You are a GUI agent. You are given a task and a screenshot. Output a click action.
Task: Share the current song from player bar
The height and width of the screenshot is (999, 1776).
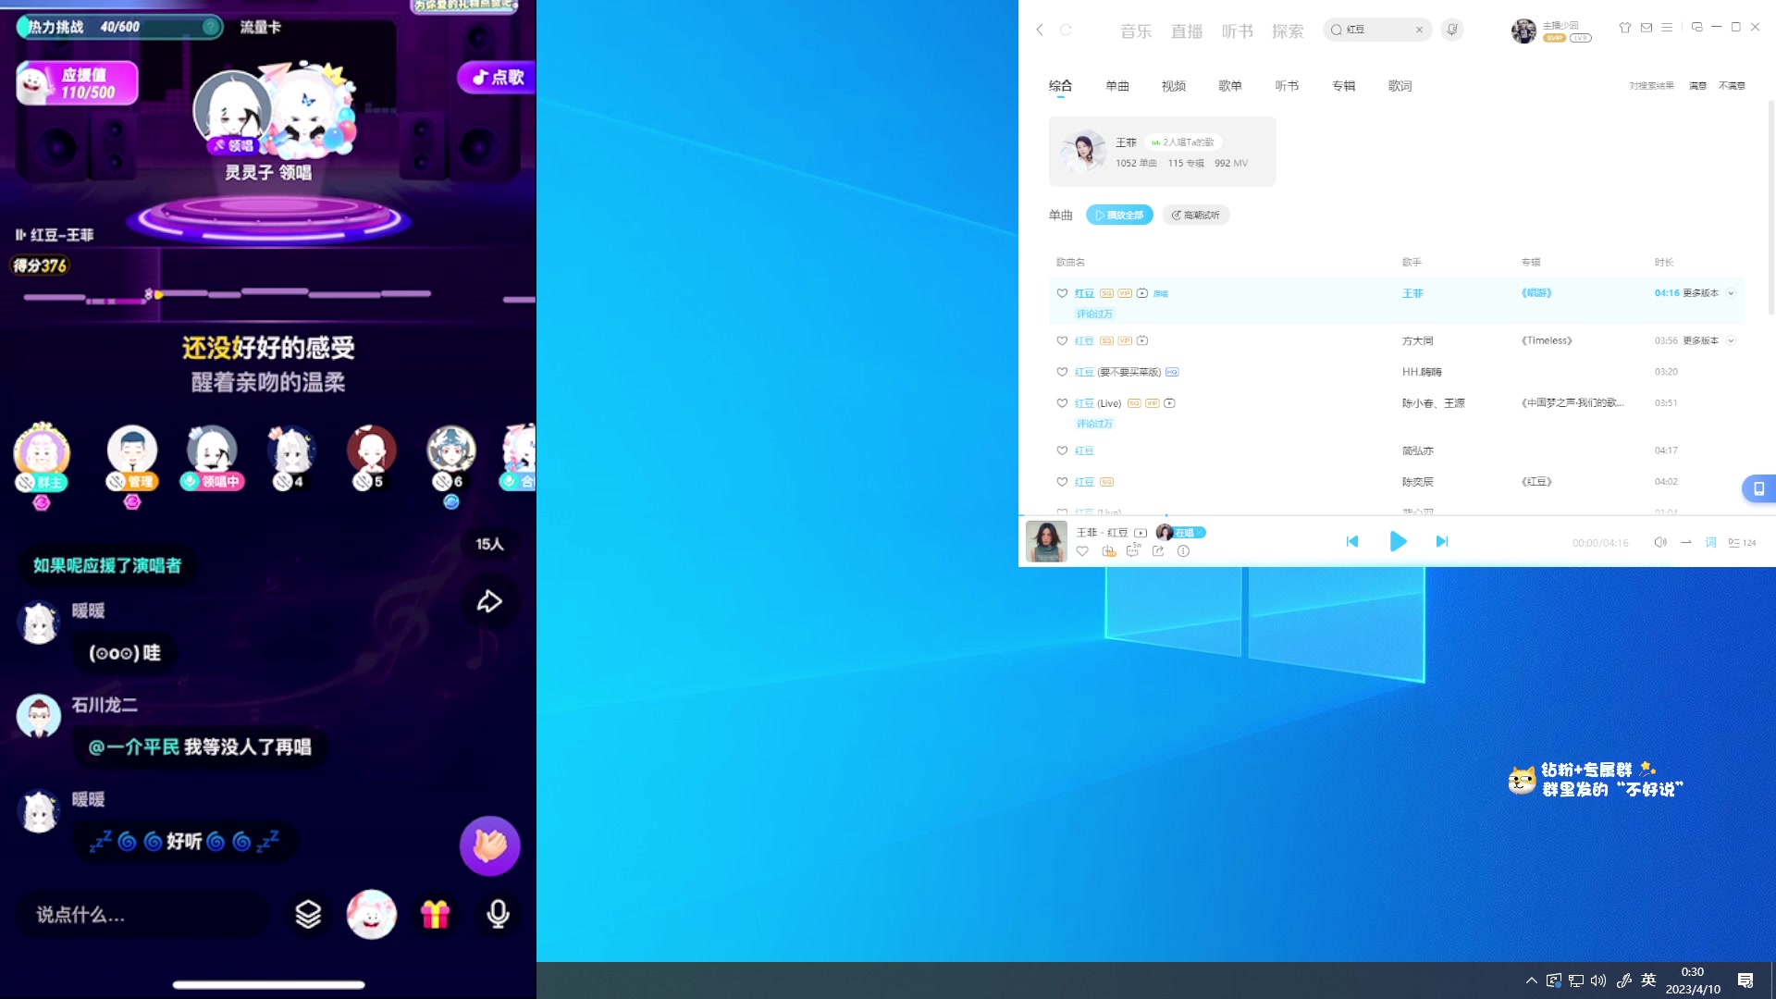(x=1158, y=551)
